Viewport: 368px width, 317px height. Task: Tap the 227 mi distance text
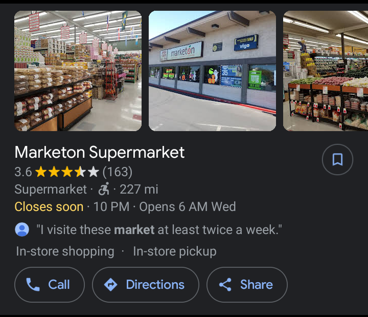139,189
